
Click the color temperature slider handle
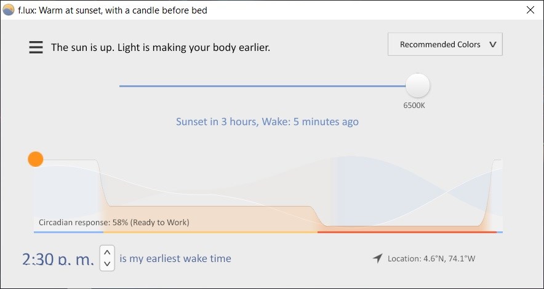point(418,86)
